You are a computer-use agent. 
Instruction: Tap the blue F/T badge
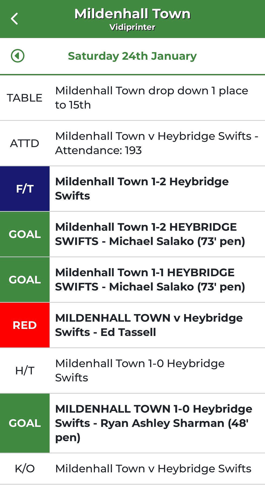tap(25, 189)
